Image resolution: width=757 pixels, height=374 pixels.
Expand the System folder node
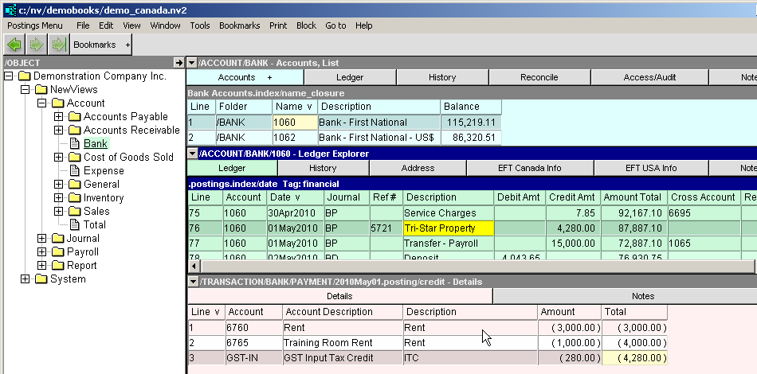tap(25, 279)
